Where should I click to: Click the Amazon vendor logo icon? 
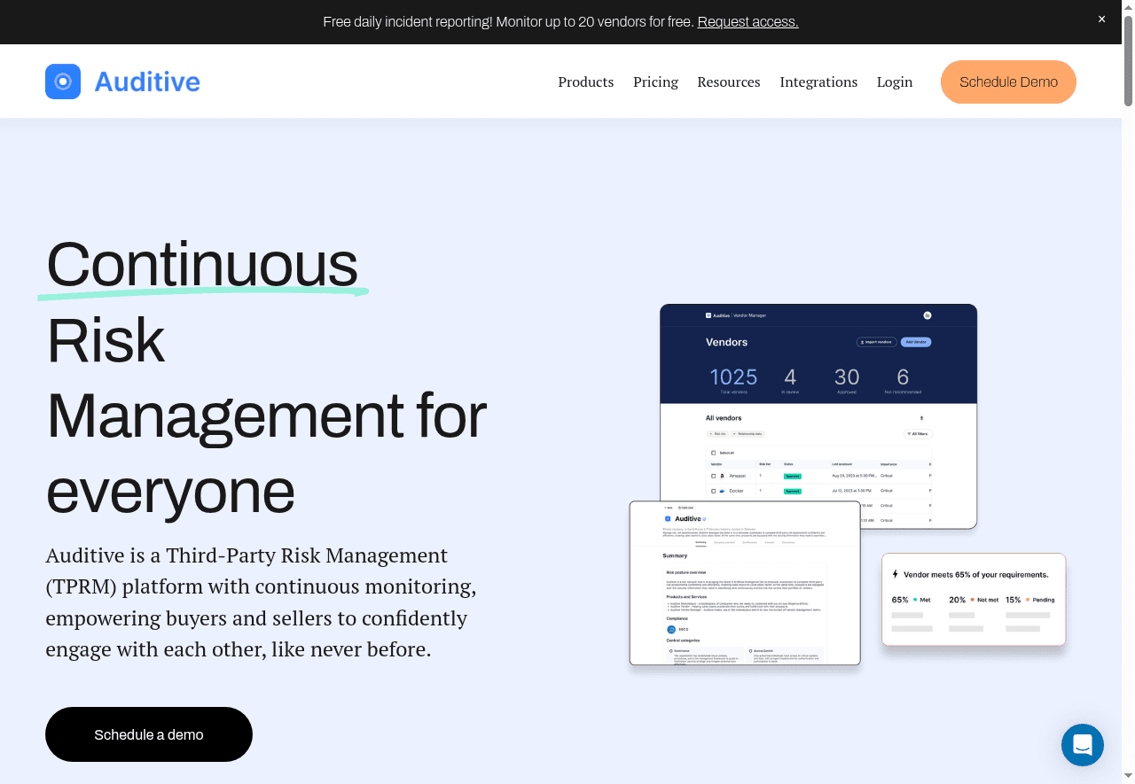click(722, 476)
